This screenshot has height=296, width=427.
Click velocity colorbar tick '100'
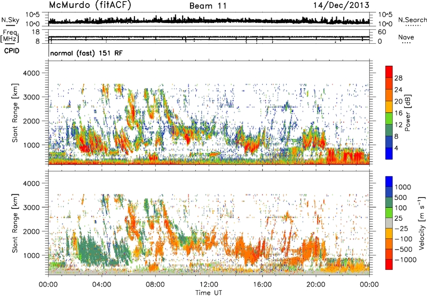coord(401,208)
